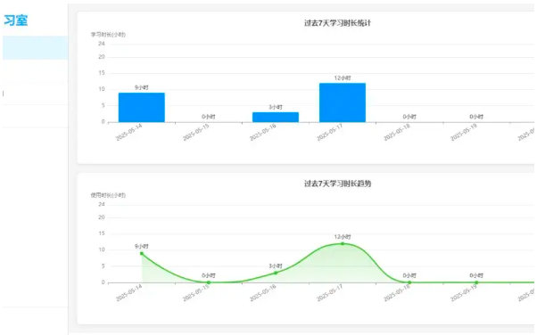Click the 2025-05-15 date label under the bar chart
This screenshot has width=545, height=335.
(x=196, y=133)
